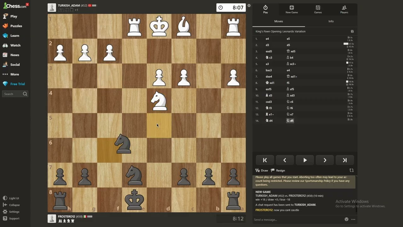
Task: Go to move 7 Qxd1+ in list
Action: (x=292, y=77)
